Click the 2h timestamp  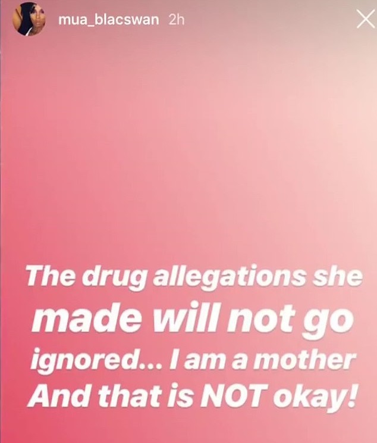coord(177,20)
